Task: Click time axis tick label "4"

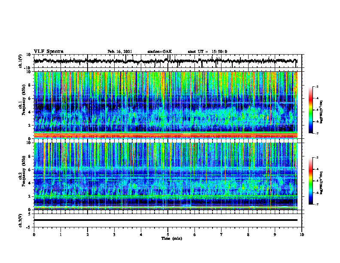Action: [141, 235]
